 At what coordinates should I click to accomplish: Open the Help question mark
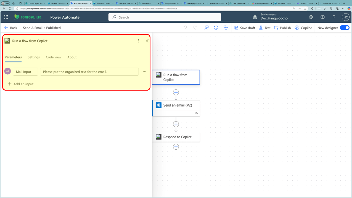point(334,17)
